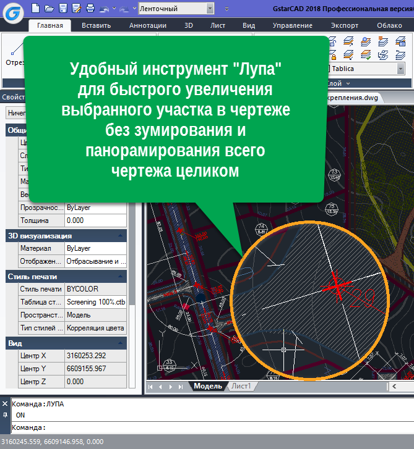Click the layer icon with gears
This screenshot has width=414, height=449.
click(382, 55)
